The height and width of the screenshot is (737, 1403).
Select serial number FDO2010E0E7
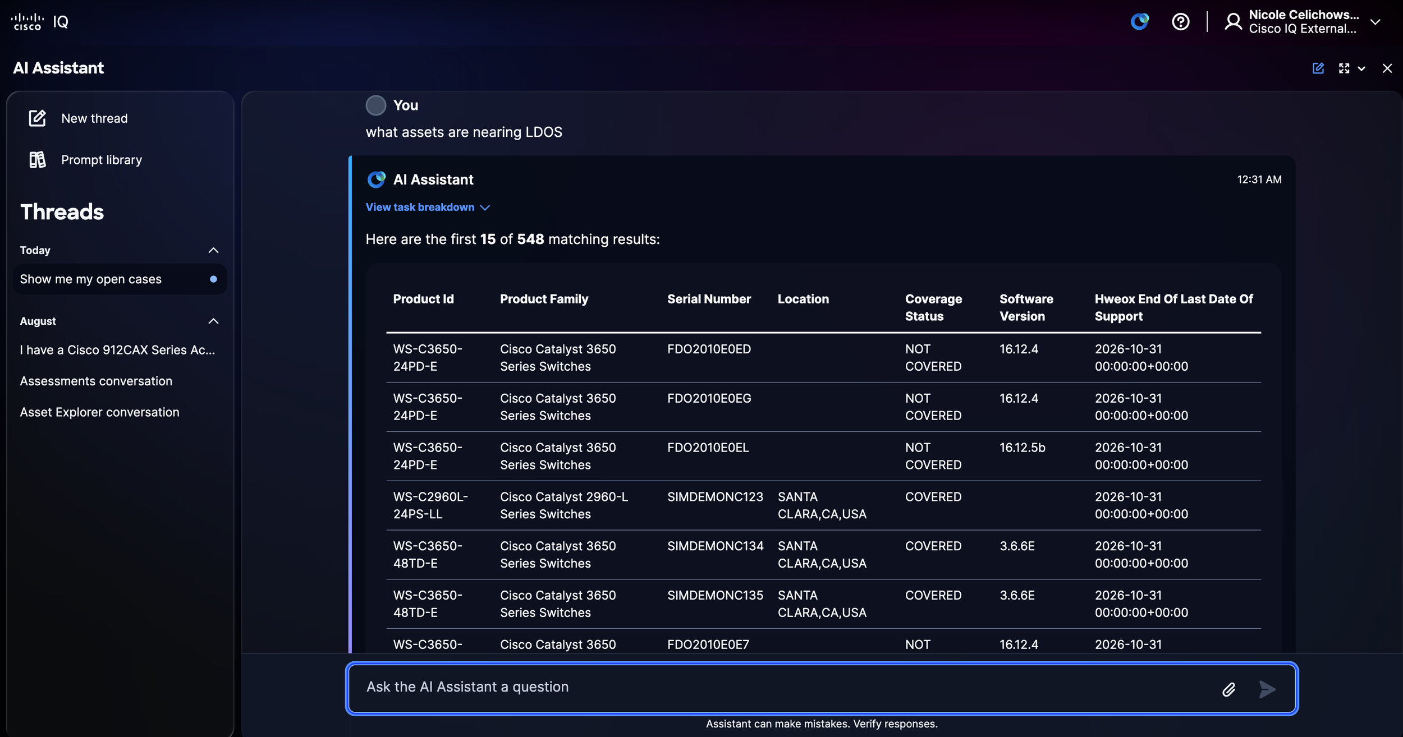[708, 645]
